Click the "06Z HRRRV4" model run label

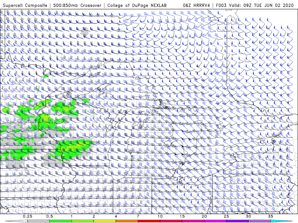point(196,5)
